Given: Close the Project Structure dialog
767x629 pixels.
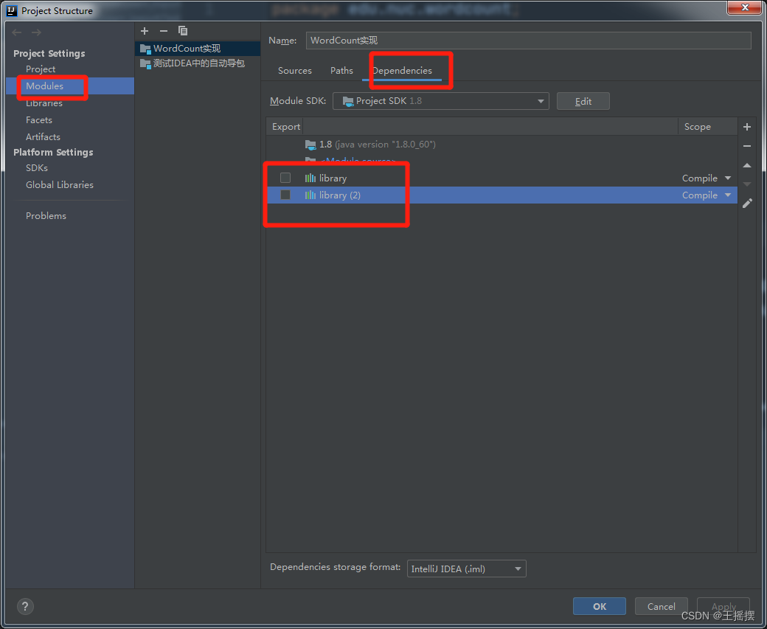Looking at the screenshot, I should (744, 8).
